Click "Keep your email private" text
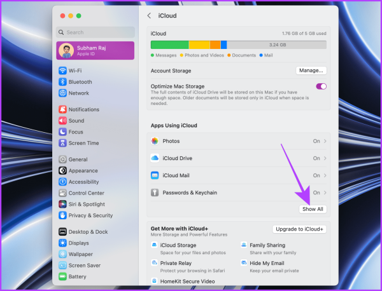The height and width of the screenshot is (291, 382). 274,271
